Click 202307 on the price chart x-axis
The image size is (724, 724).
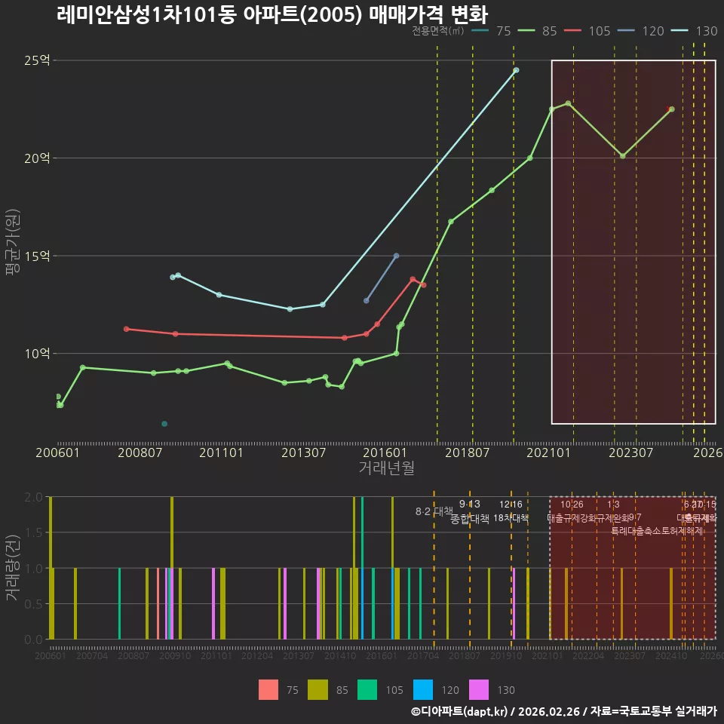630,452
